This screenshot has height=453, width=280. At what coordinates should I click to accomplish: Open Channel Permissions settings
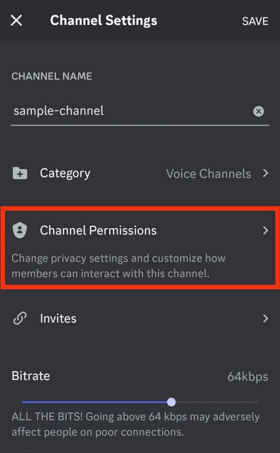98,230
